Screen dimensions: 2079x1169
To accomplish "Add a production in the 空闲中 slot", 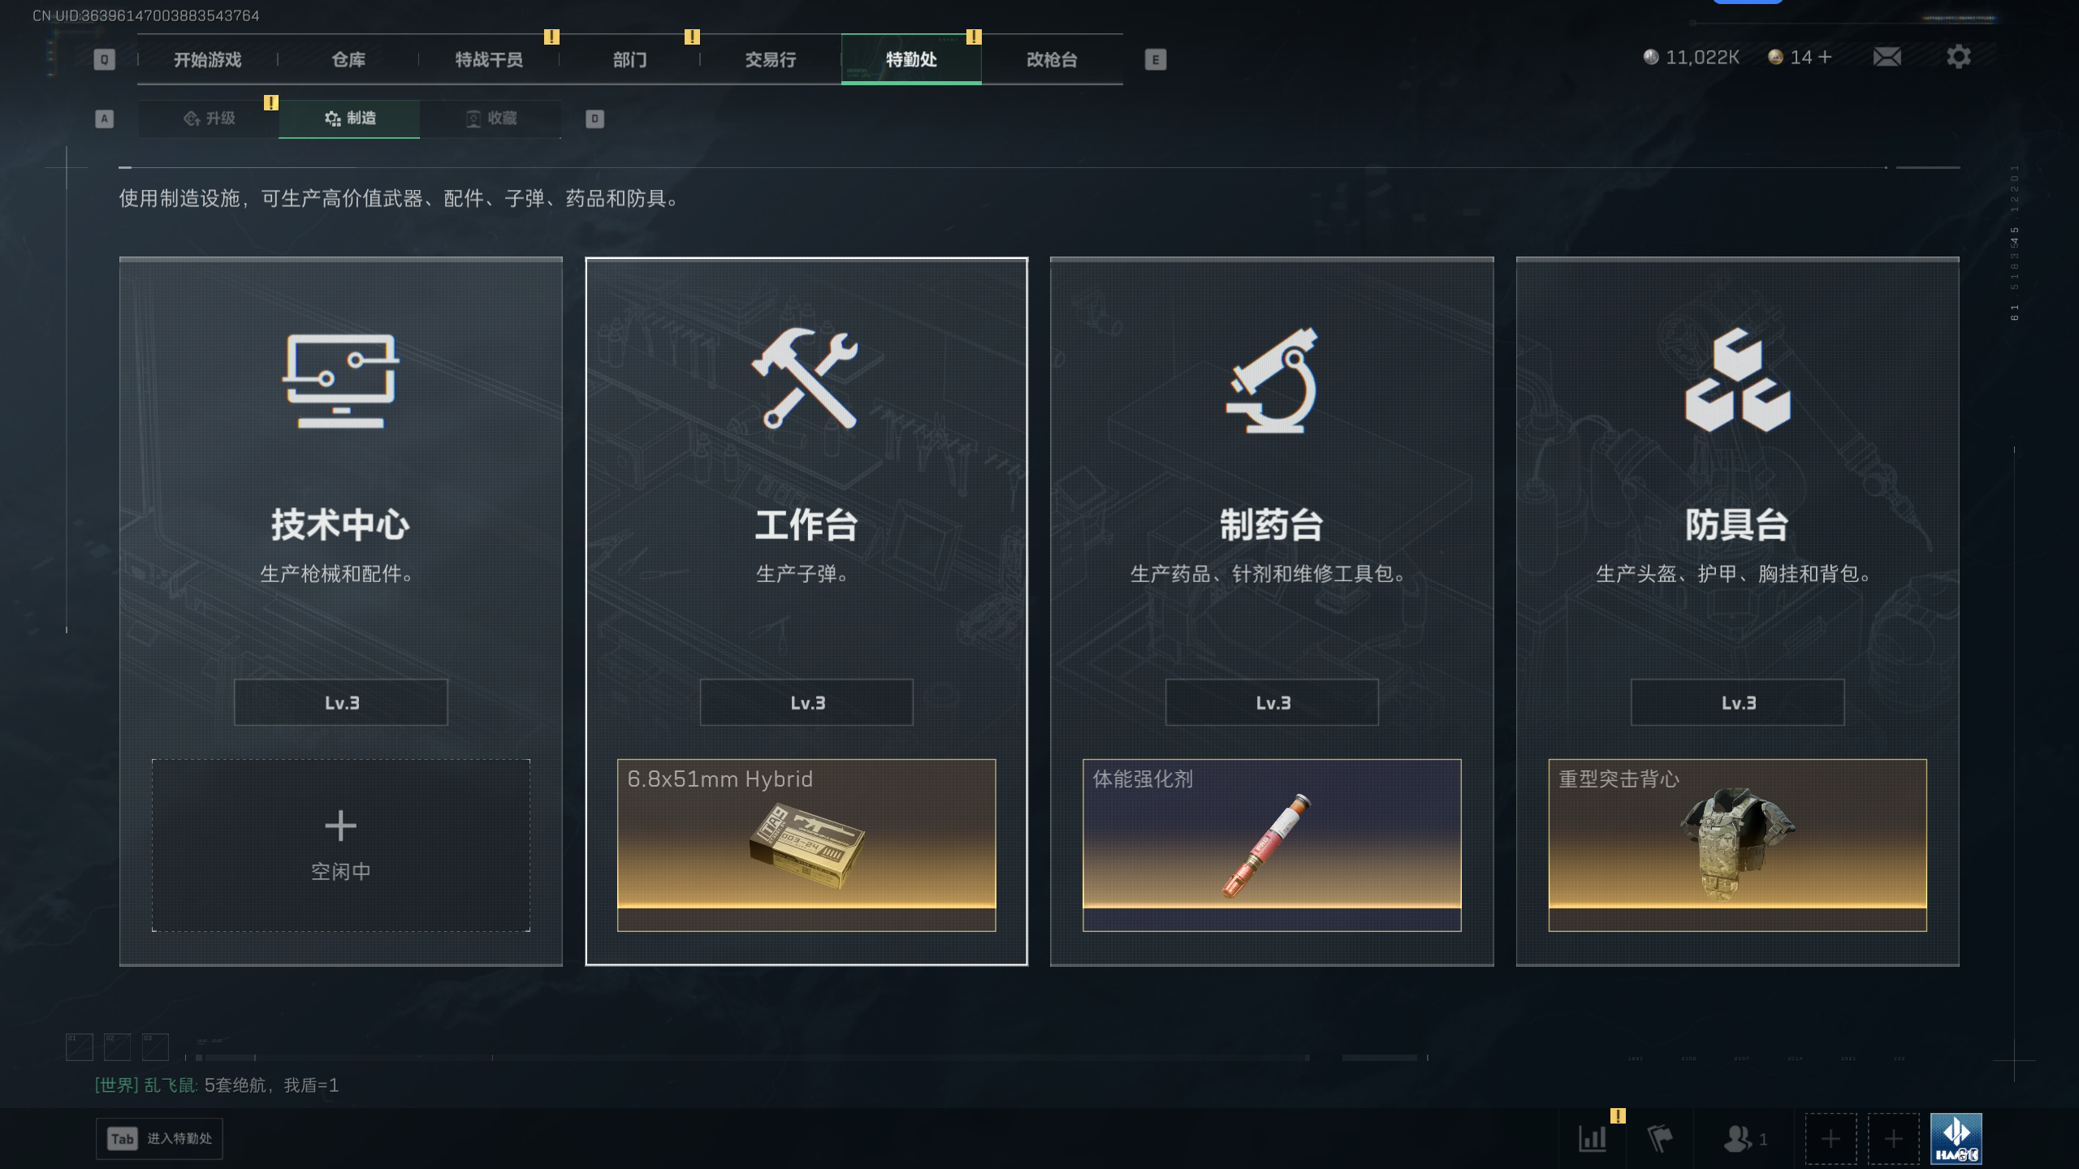I will click(340, 845).
